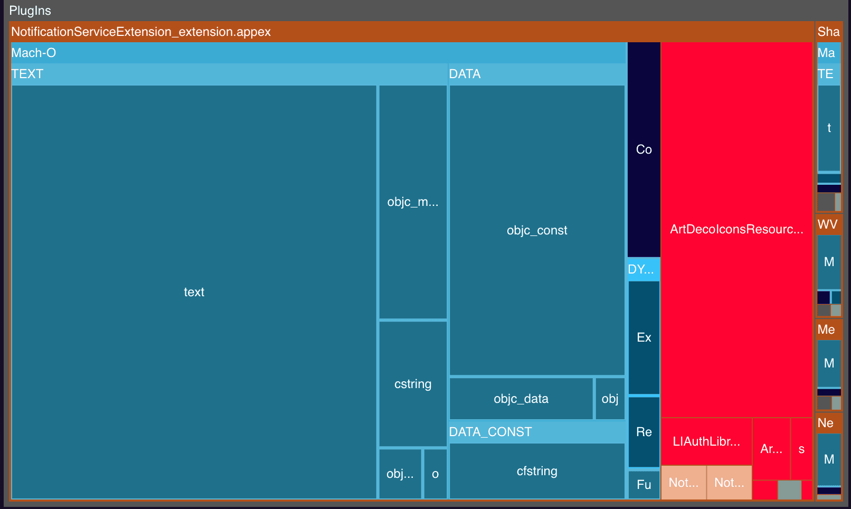851x509 pixels.
Task: Click the small "Fu" block
Action: pos(644,485)
